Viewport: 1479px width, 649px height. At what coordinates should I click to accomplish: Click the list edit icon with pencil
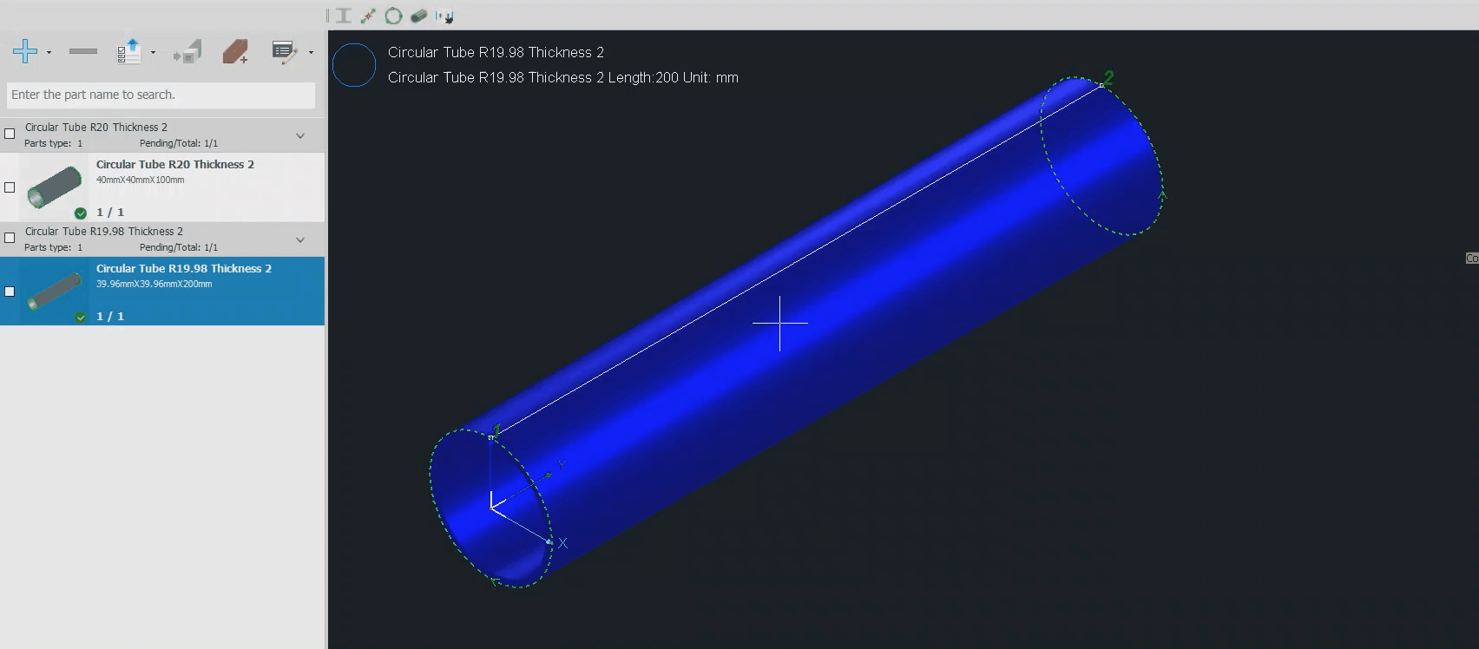[x=284, y=52]
